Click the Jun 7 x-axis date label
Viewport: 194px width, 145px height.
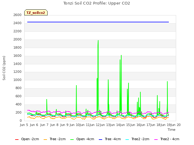44,125
